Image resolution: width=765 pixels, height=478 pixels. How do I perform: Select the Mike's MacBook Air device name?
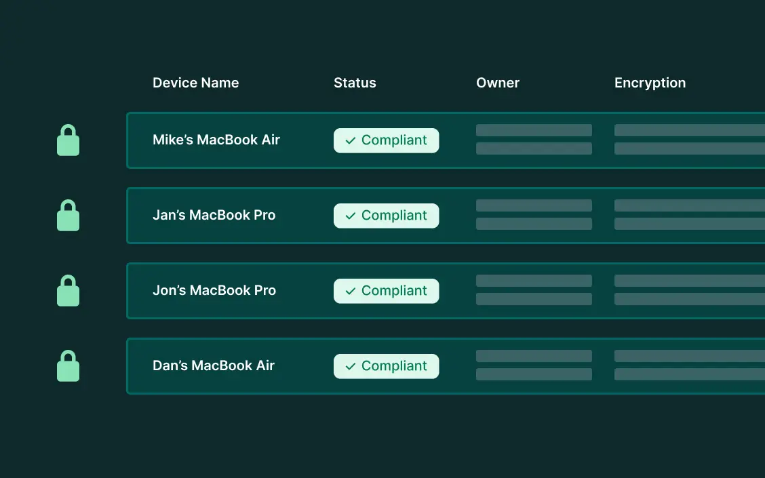216,140
